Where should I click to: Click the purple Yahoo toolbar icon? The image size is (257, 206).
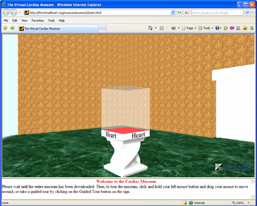[x=232, y=28]
